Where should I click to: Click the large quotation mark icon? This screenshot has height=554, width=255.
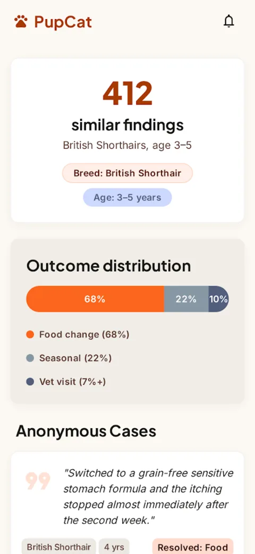[x=38, y=481]
